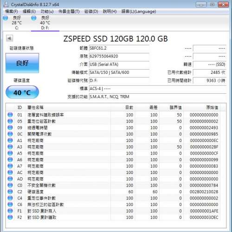The height and width of the screenshot is (232, 232).
Task: Click status orb for attribute C2
Action: point(10,192)
